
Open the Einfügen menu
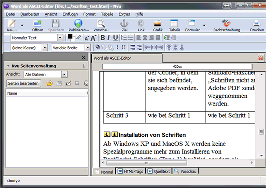click(70, 14)
